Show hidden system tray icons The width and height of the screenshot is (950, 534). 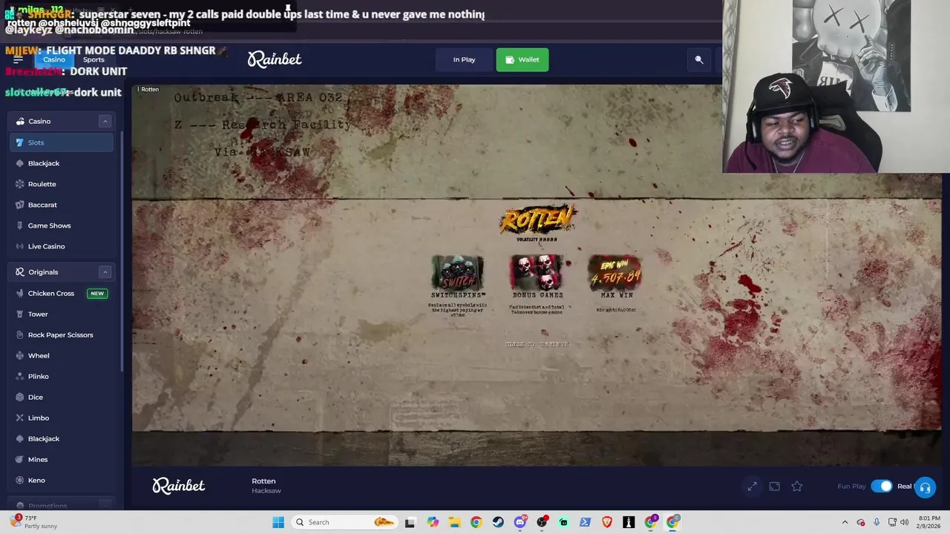845,522
